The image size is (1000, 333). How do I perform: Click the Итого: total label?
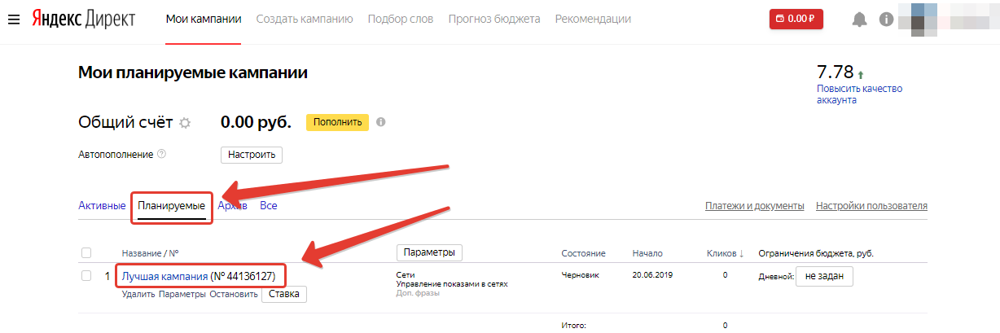click(x=573, y=326)
